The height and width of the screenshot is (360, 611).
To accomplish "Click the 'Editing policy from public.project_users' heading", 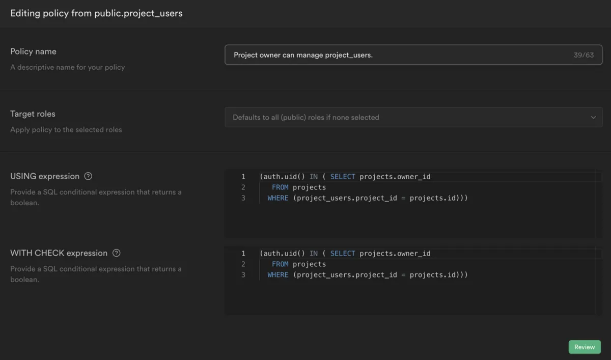I will [x=96, y=13].
